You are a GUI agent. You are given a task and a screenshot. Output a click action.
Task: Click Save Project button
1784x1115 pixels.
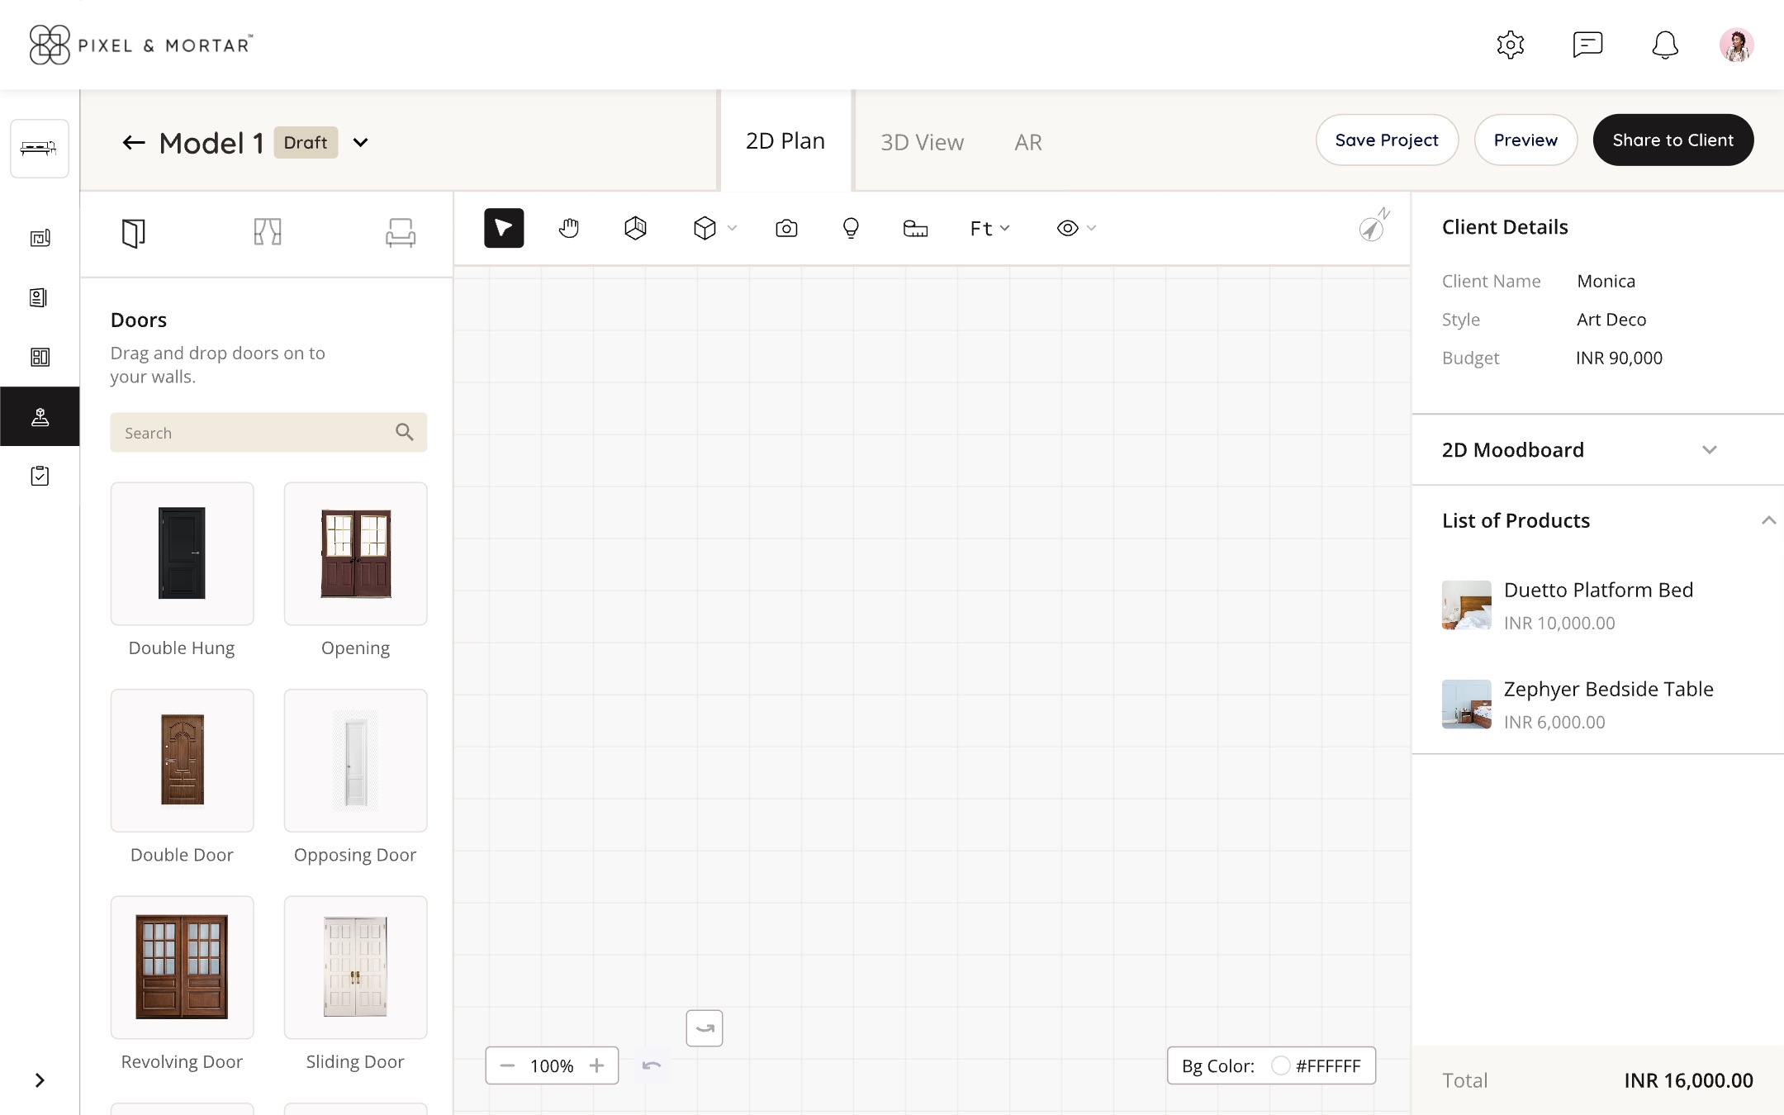point(1387,140)
